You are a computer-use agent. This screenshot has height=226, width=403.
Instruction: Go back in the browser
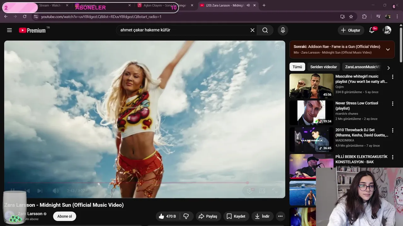(x=6, y=17)
